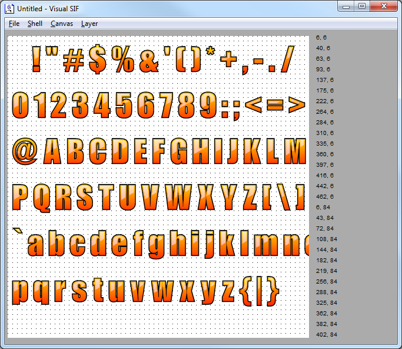Screen dimensions: 402x349
Task: Select the "222, 6" coordinate entry
Action: click(x=324, y=101)
